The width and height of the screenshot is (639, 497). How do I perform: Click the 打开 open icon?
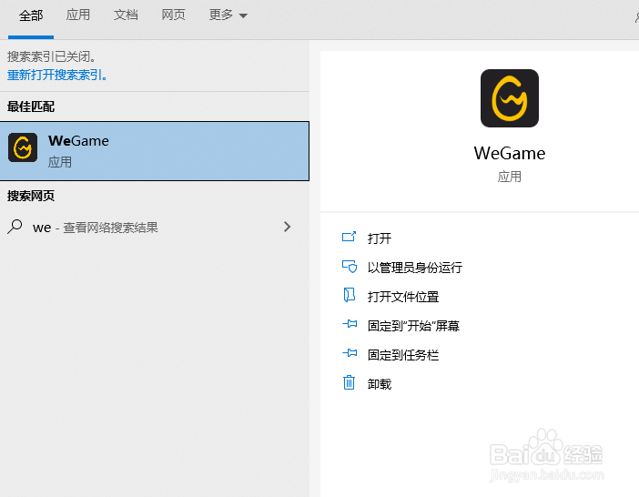point(349,237)
